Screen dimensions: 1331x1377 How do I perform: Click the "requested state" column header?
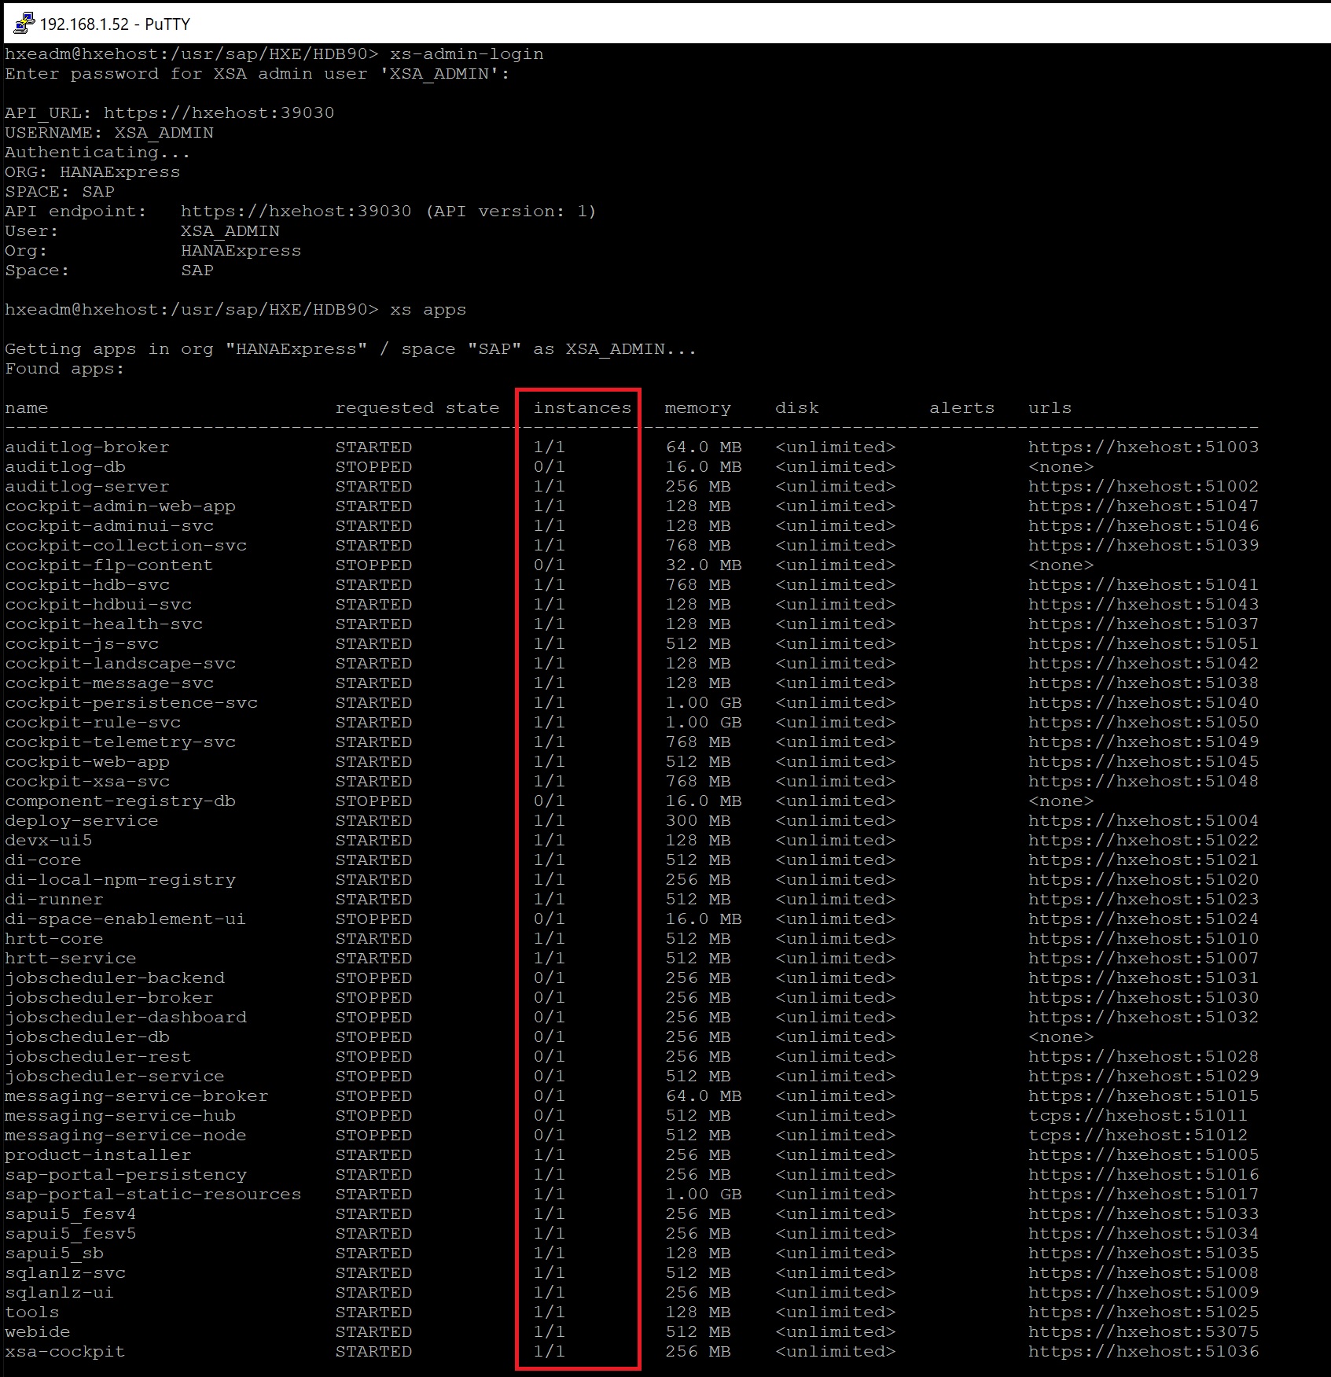(x=417, y=408)
